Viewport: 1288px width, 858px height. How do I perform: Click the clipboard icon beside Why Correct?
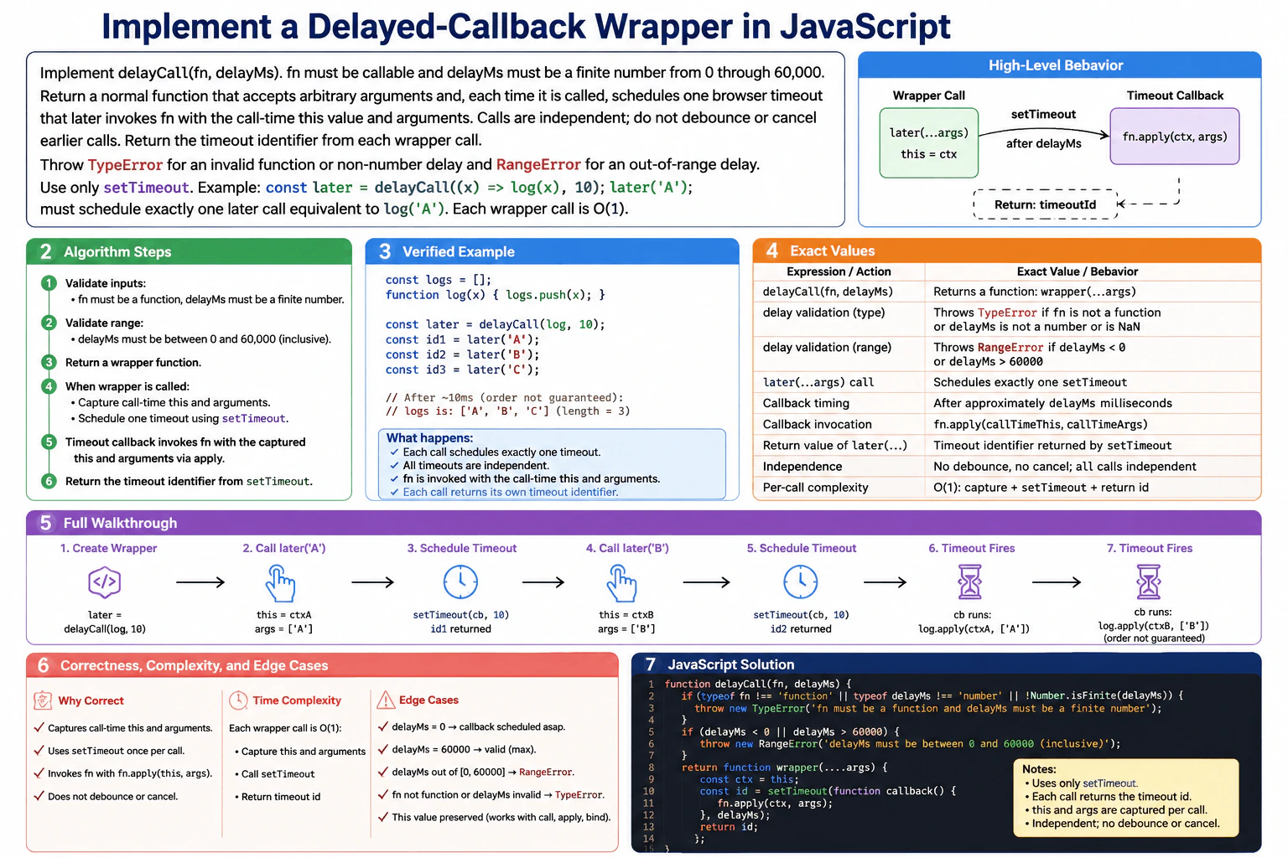click(43, 700)
